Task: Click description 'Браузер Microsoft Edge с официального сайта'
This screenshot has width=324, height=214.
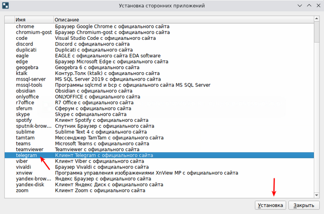Action: pos(112,62)
